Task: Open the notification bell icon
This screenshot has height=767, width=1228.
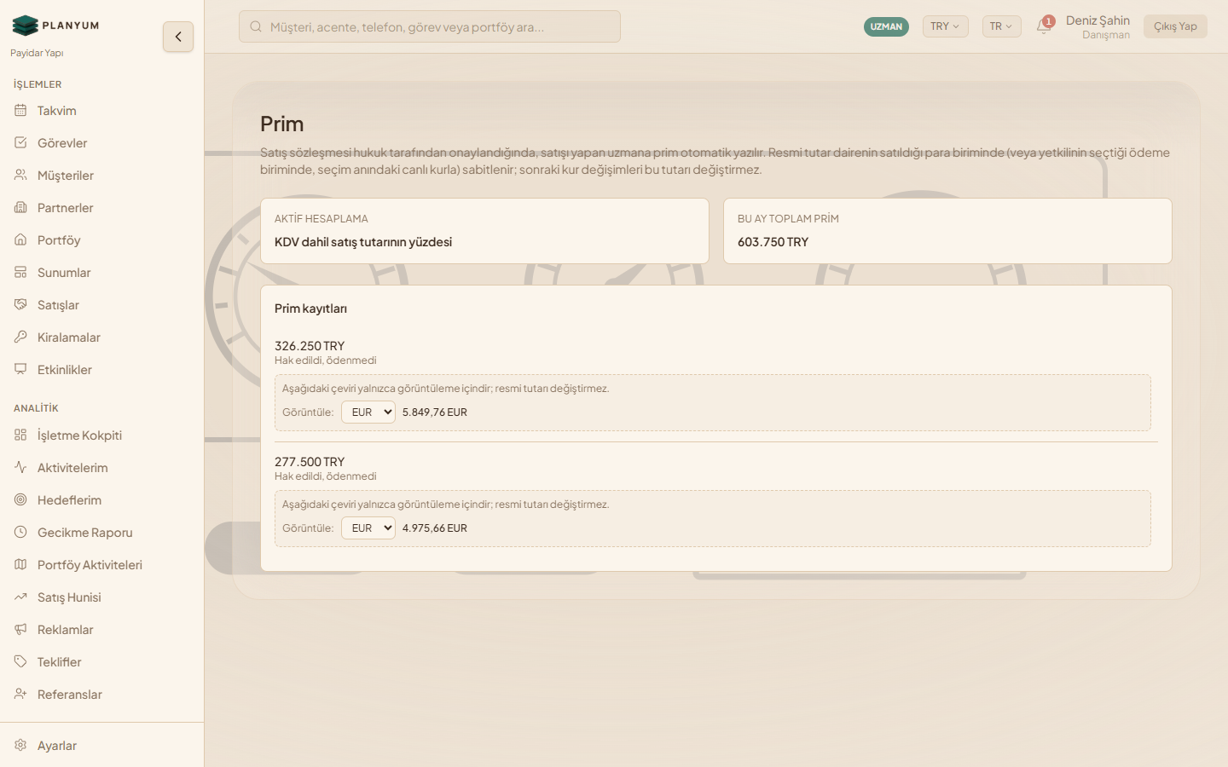Action: click(1044, 26)
